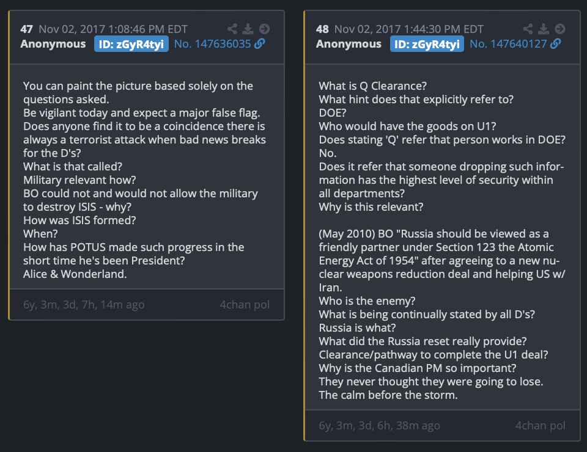587x452 pixels.
Task: Click Anonymous author name on post 48
Action: point(349,44)
